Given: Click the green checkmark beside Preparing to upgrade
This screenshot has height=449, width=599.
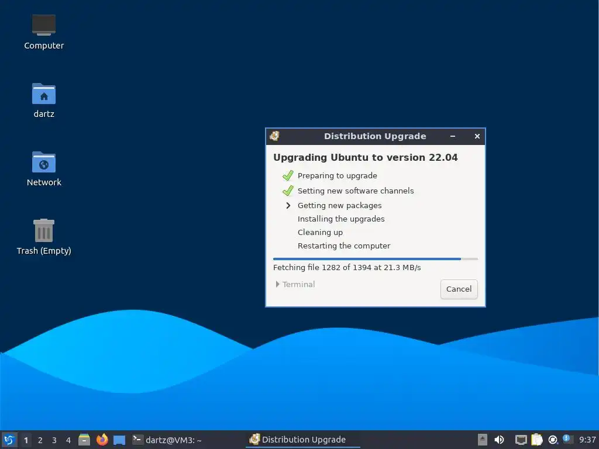Looking at the screenshot, I should click(288, 175).
